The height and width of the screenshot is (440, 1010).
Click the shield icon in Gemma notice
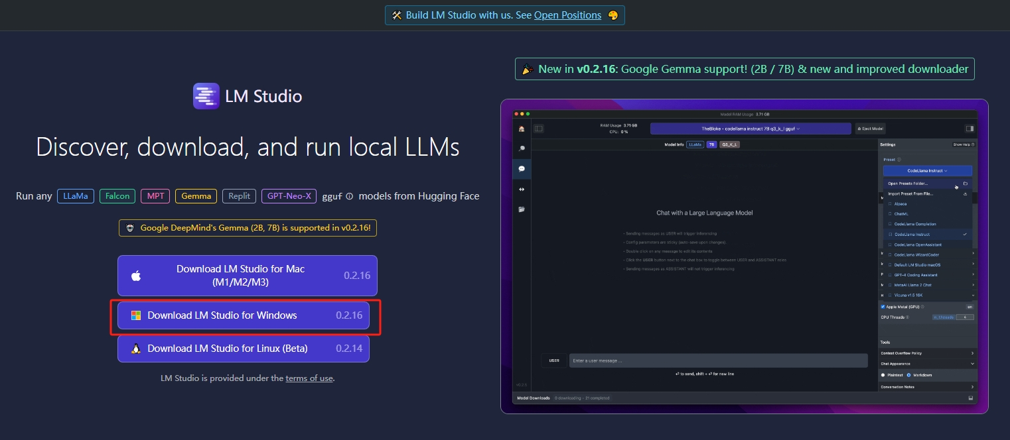point(130,228)
